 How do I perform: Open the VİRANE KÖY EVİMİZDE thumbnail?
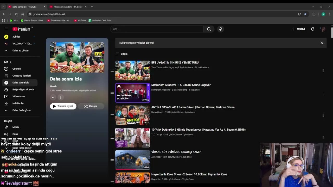click(x=133, y=160)
